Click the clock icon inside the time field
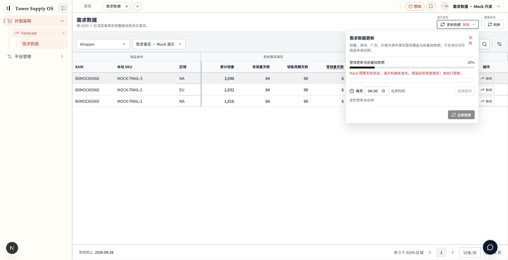Image resolution: width=508 pixels, height=260 pixels. point(384,91)
